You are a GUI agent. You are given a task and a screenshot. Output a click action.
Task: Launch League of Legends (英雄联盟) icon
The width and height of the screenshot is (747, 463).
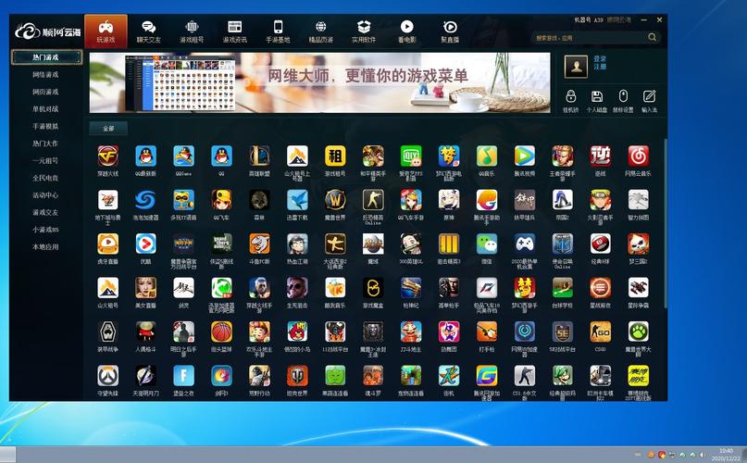(x=259, y=156)
